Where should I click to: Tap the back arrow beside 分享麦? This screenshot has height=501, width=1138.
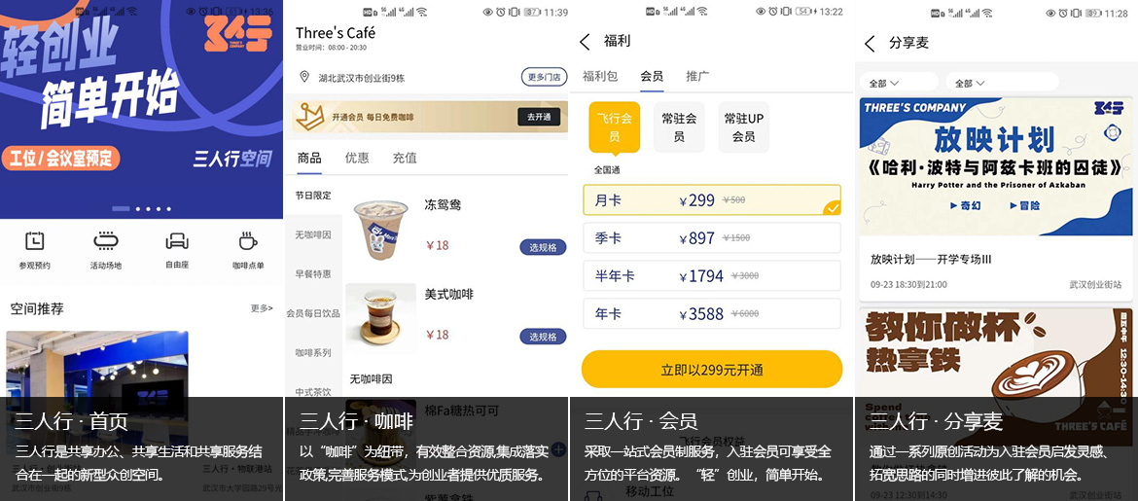(x=870, y=43)
